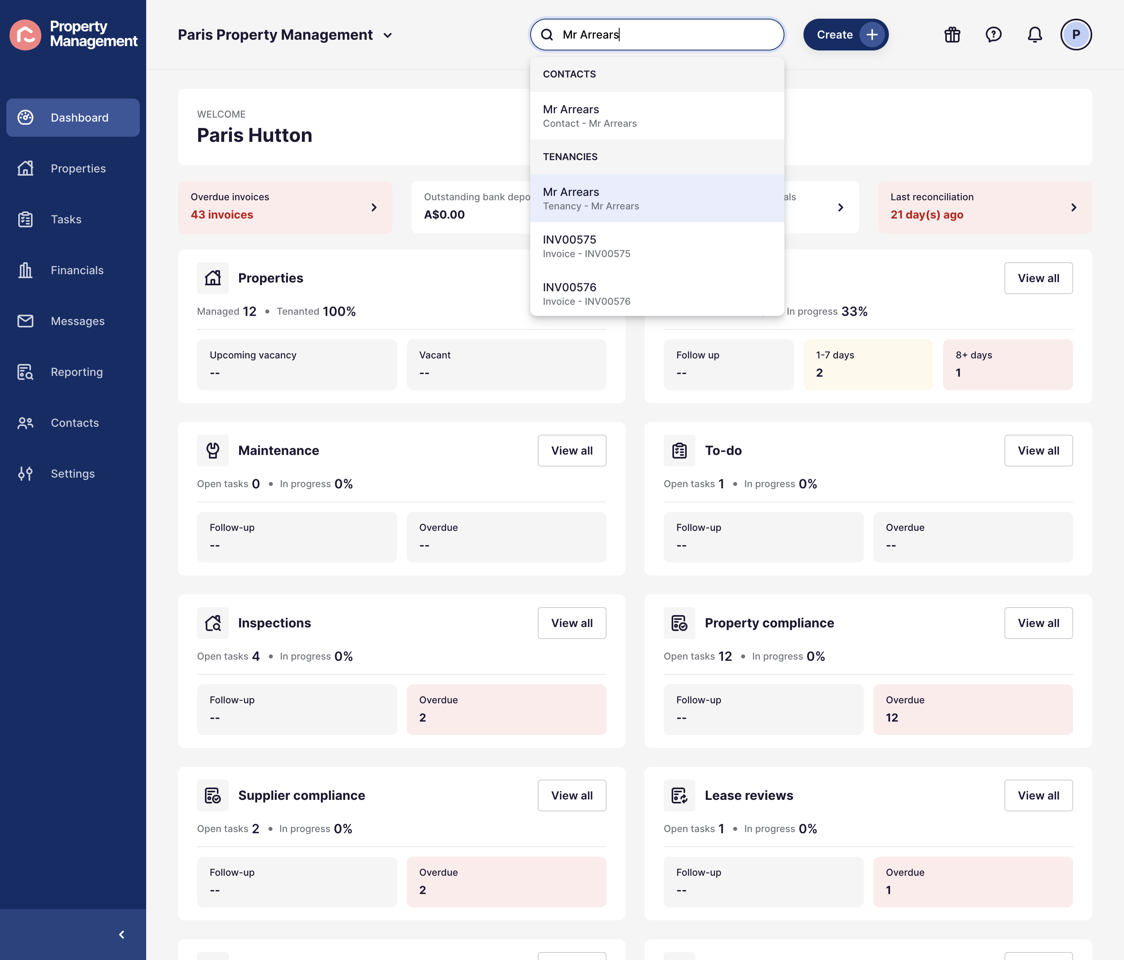The height and width of the screenshot is (960, 1124).
Task: Click the Supplier compliance card icon
Action: tap(212, 795)
